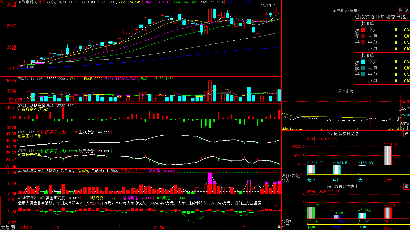This screenshot has width=410, height=230.
Task: Open the VOL(5,10,20) indicator label
Action: (x=30, y=79)
